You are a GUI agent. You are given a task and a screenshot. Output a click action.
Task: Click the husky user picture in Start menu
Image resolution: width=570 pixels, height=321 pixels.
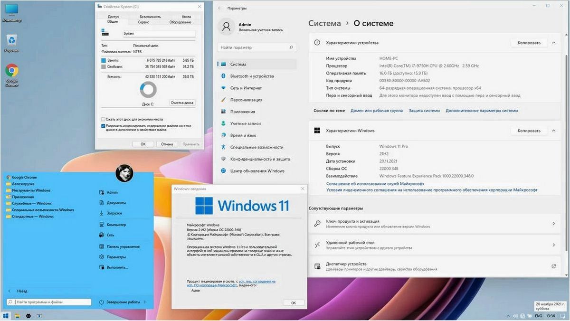pyautogui.click(x=124, y=174)
